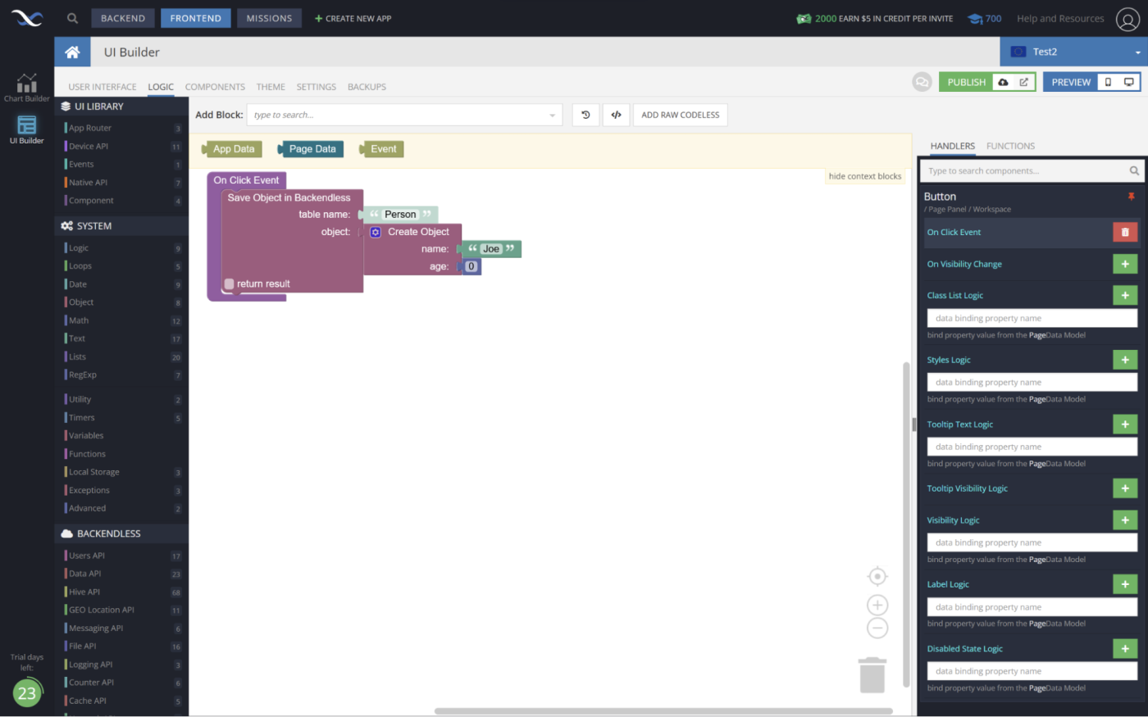Click the view code icon next to history
Viewport: 1148px width, 717px height.
(616, 115)
